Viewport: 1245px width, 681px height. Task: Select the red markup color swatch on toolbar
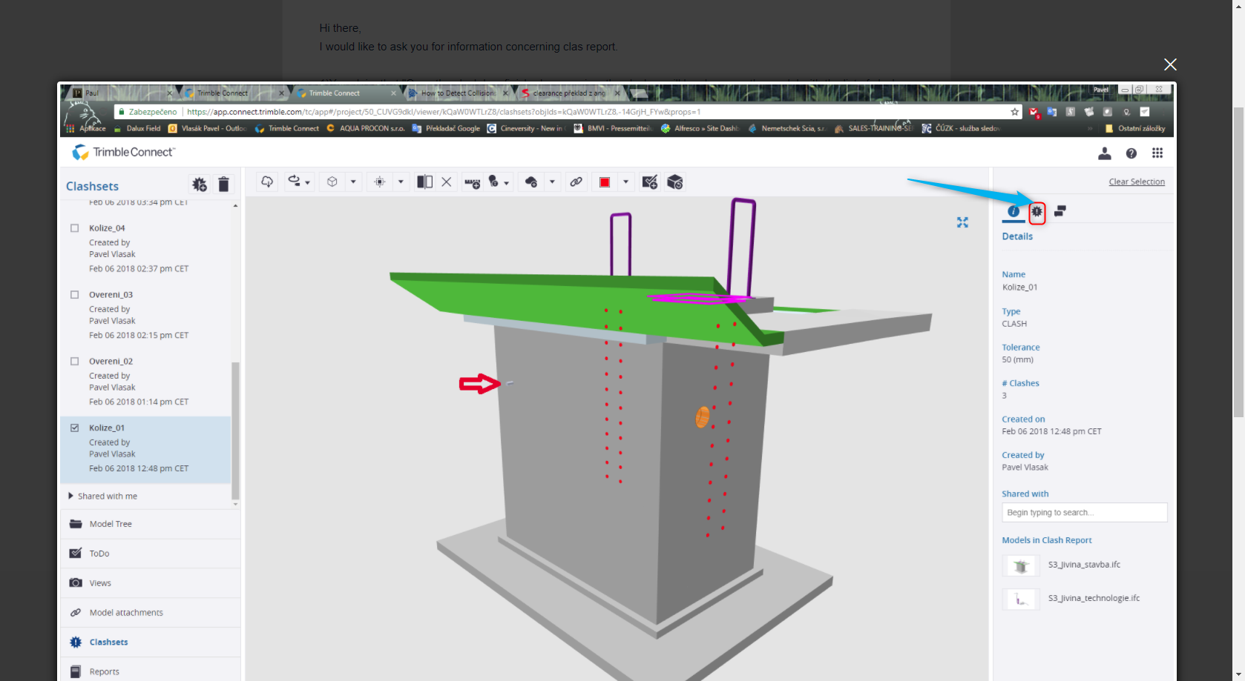click(604, 181)
